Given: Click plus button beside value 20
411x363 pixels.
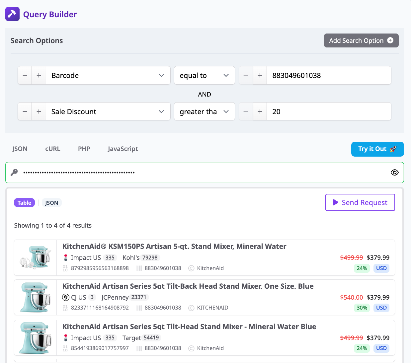Looking at the screenshot, I should 260,111.
